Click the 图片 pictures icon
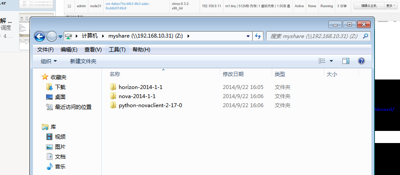Image resolution: width=400 pixels, height=175 pixels. [49, 147]
